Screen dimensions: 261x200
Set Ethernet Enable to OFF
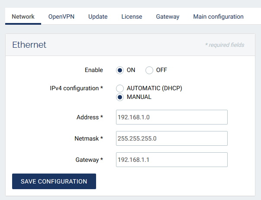point(149,70)
